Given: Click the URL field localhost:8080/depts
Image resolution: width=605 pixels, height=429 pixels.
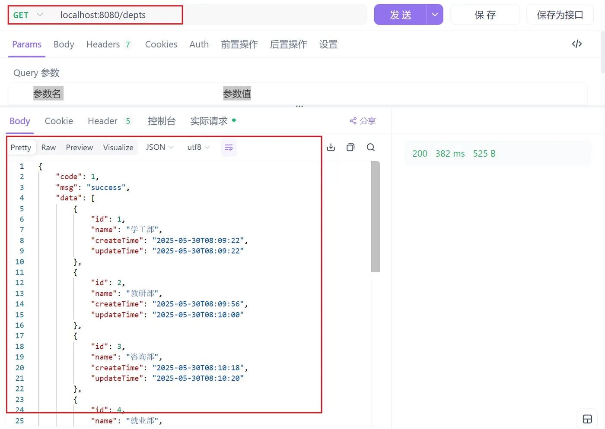Looking at the screenshot, I should point(103,15).
